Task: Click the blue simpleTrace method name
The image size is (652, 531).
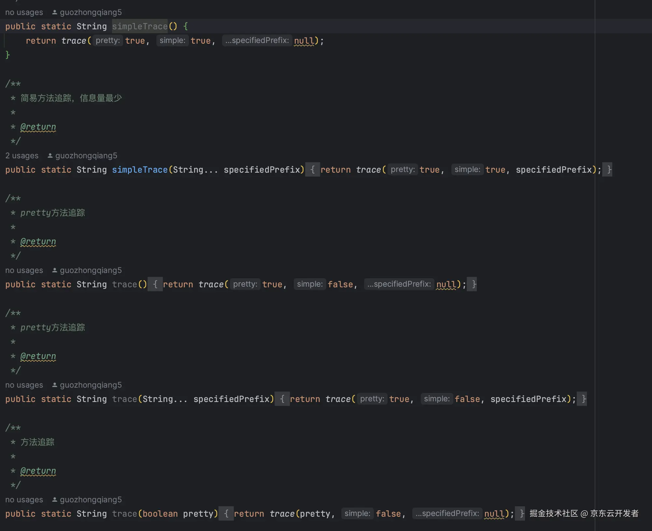Action: [140, 170]
